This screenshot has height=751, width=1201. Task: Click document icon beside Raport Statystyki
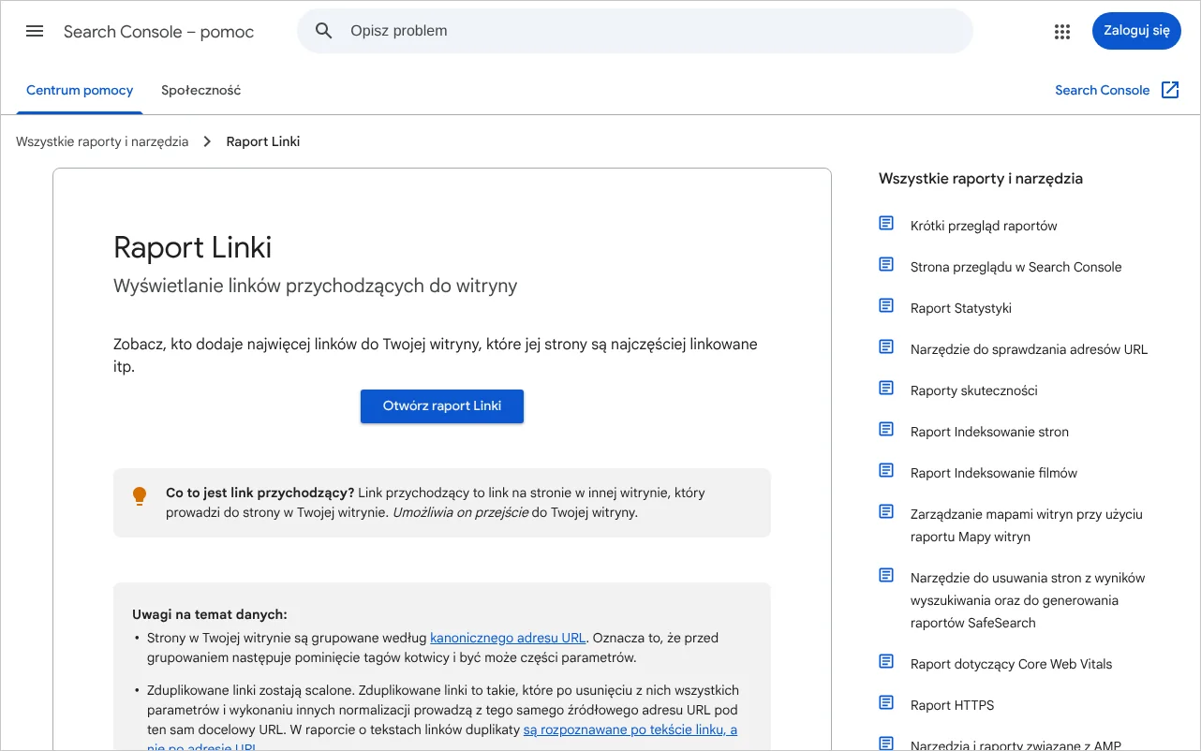tap(886, 305)
